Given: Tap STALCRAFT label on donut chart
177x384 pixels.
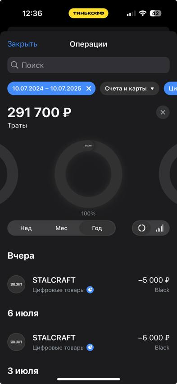Looking at the screenshot, I should tap(88, 145).
